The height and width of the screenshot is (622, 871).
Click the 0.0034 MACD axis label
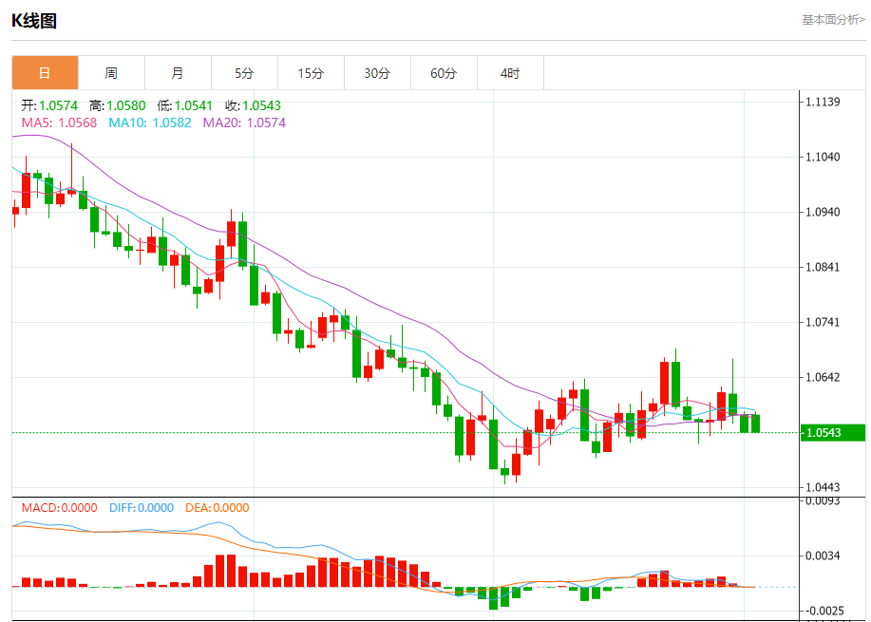(824, 556)
